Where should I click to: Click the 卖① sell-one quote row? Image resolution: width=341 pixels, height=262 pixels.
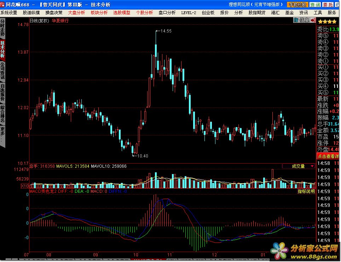(328, 61)
